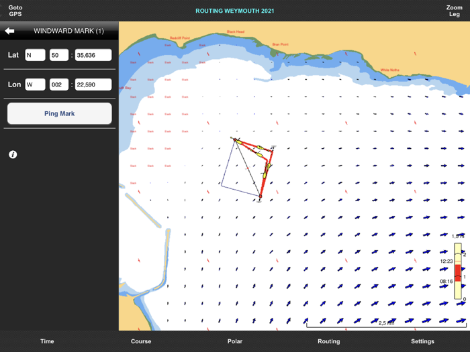
Task: Edit longitude minutes field 22,590
Action: (93, 84)
